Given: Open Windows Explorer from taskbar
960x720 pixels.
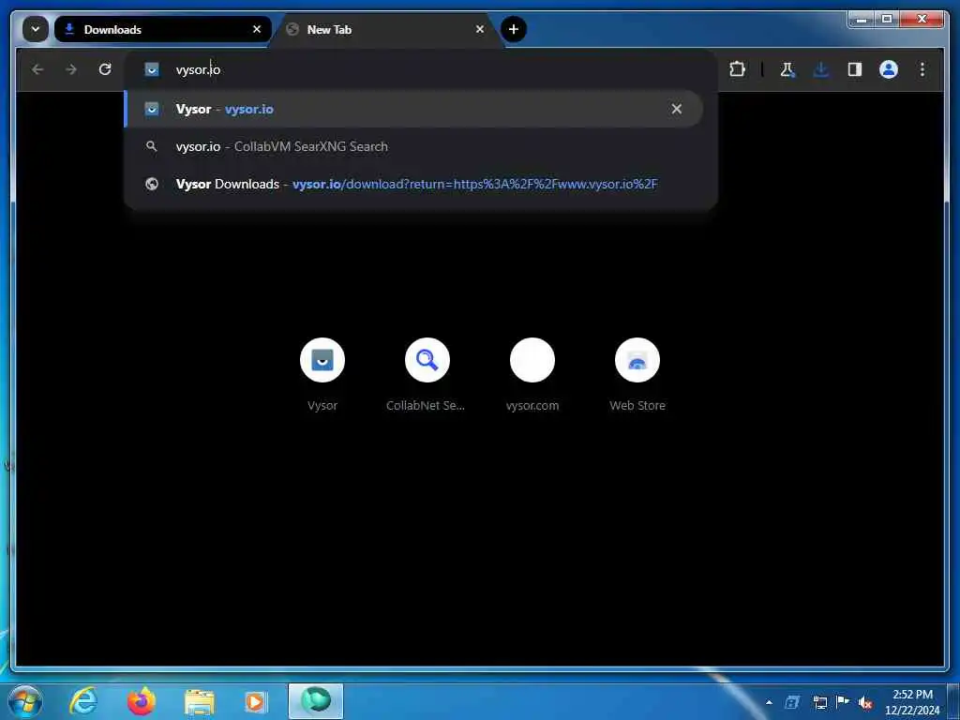Looking at the screenshot, I should [199, 701].
